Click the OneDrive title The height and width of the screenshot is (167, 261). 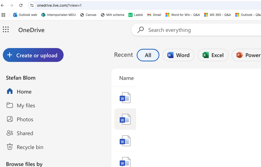[31, 30]
